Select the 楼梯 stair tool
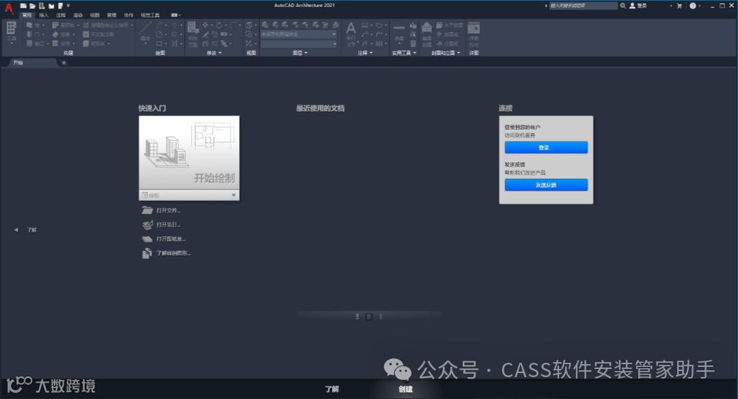 [63, 34]
